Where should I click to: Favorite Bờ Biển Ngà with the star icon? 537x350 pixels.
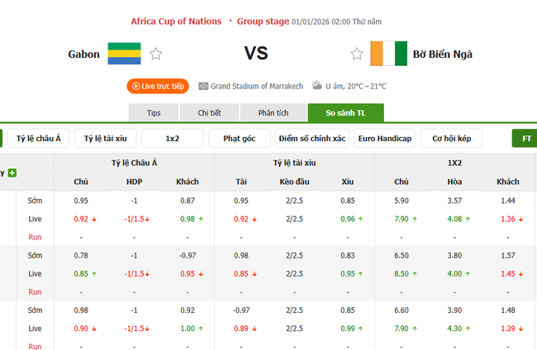(x=357, y=54)
